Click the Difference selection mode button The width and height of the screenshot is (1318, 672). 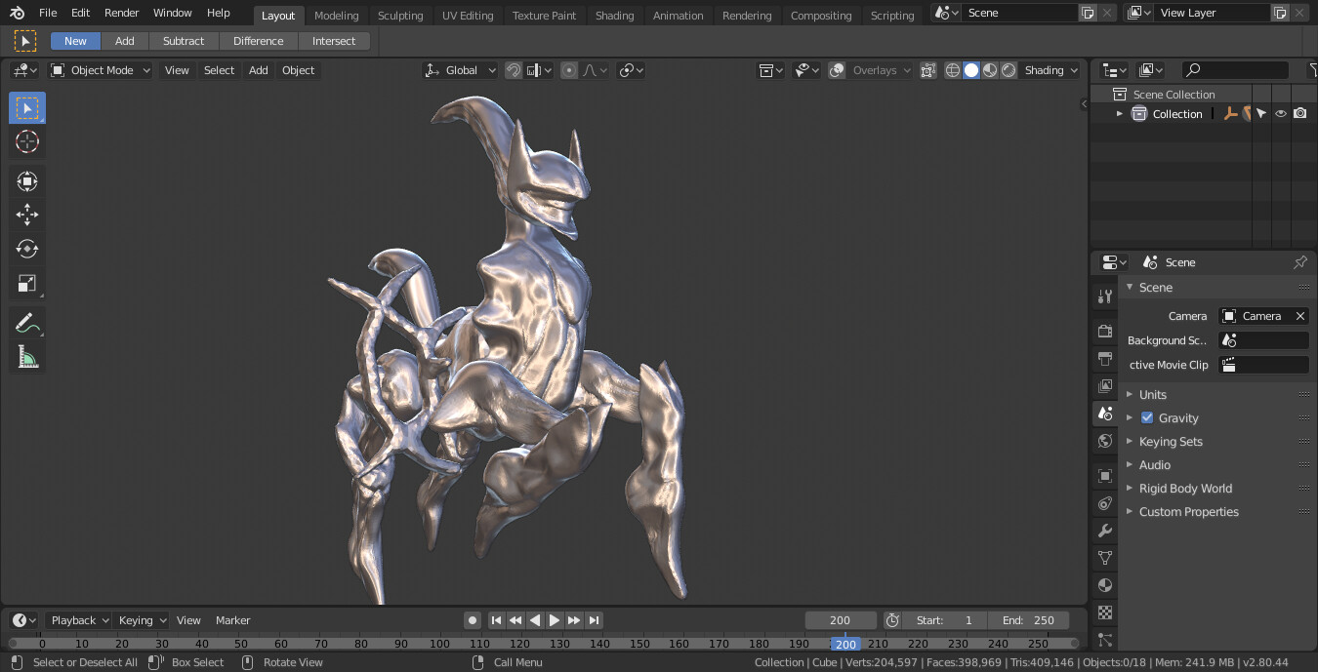pos(259,41)
